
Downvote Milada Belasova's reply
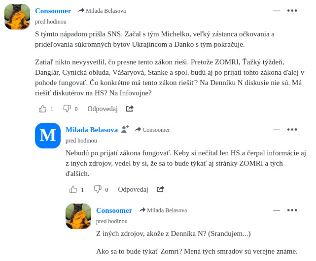[98, 189]
